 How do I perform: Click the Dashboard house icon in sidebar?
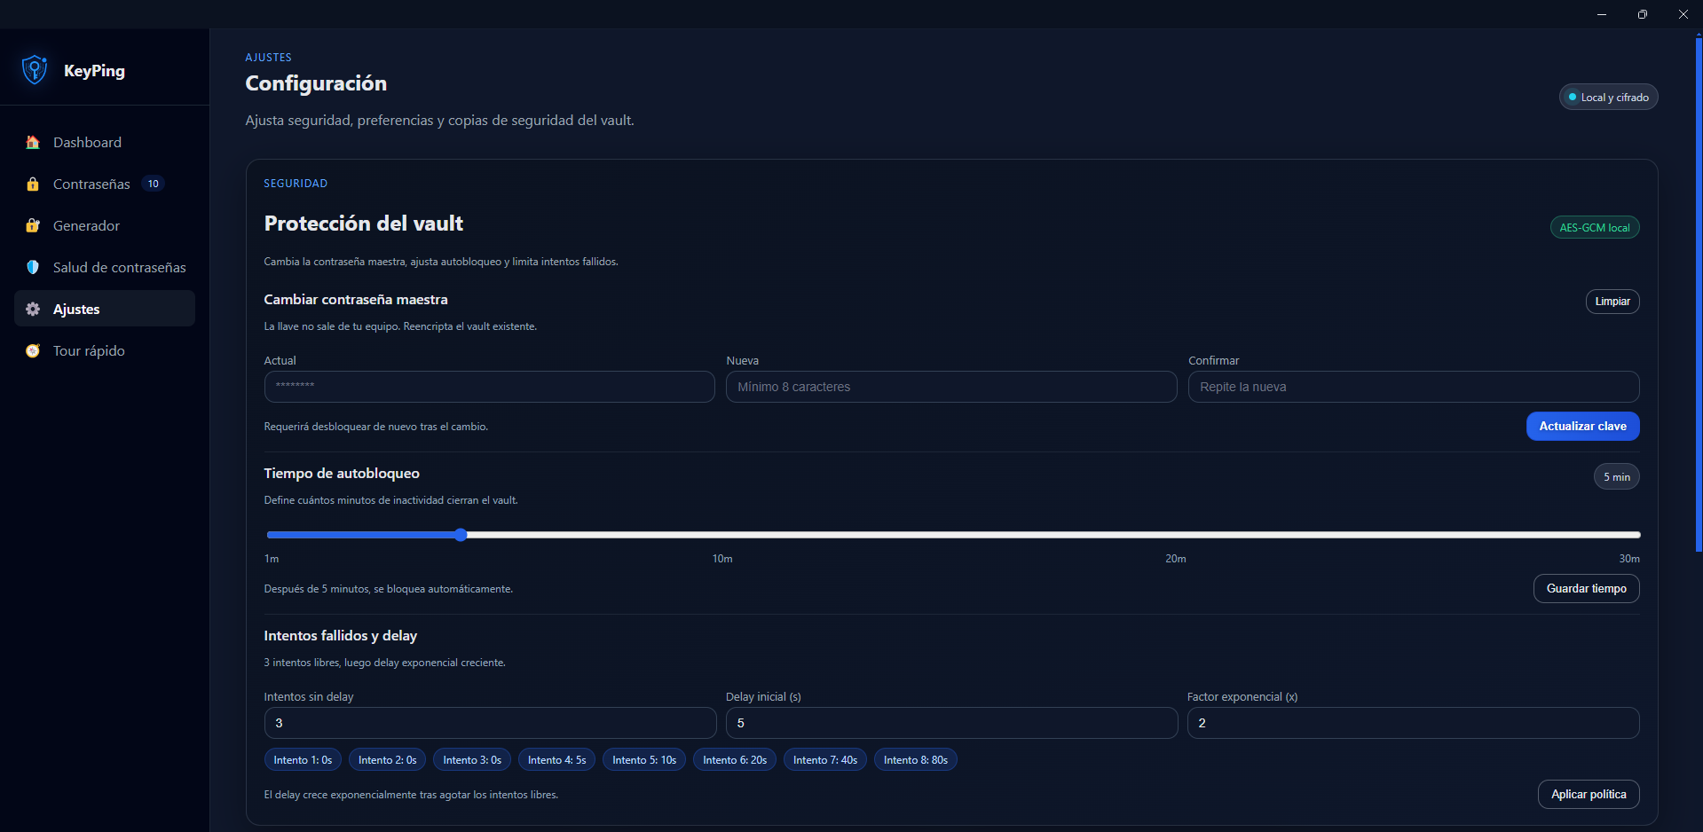click(x=33, y=143)
